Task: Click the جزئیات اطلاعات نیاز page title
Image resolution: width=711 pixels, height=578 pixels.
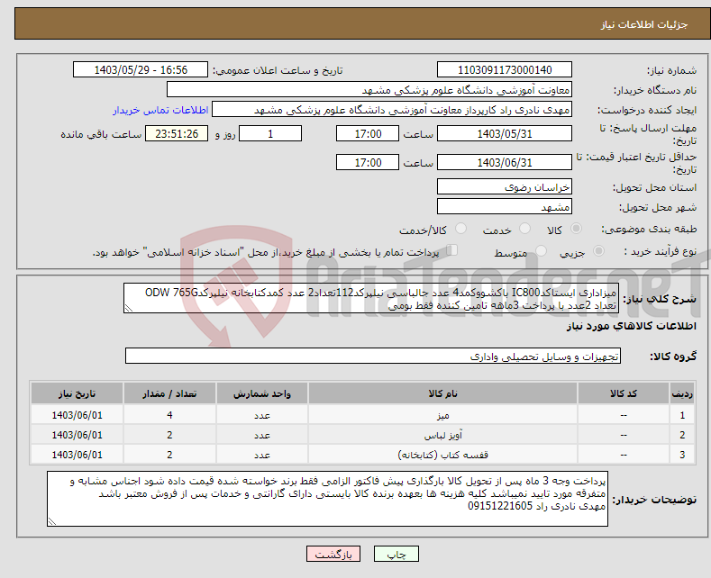Action: [644, 24]
